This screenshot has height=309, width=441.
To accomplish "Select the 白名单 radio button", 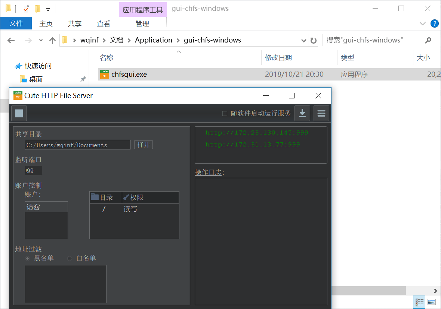I will [x=70, y=258].
